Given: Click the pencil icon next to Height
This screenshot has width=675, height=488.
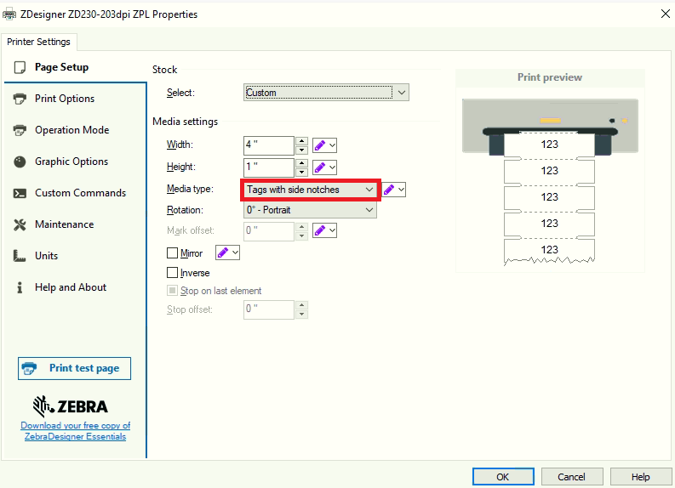Looking at the screenshot, I should tap(320, 167).
